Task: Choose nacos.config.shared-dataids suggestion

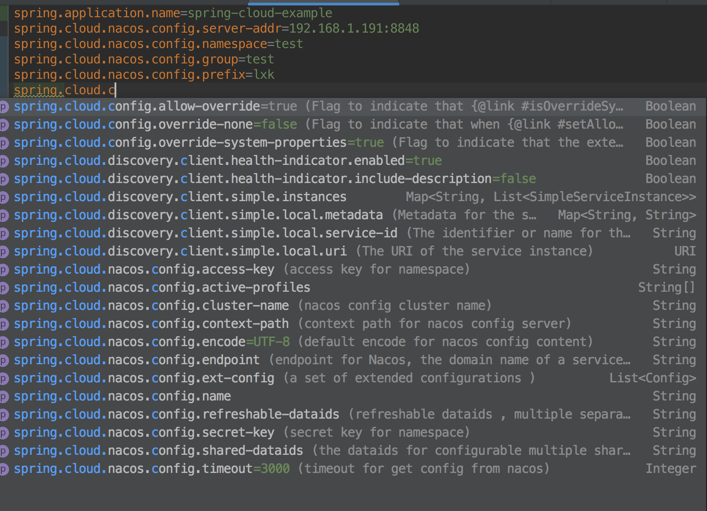Action: [x=353, y=451]
